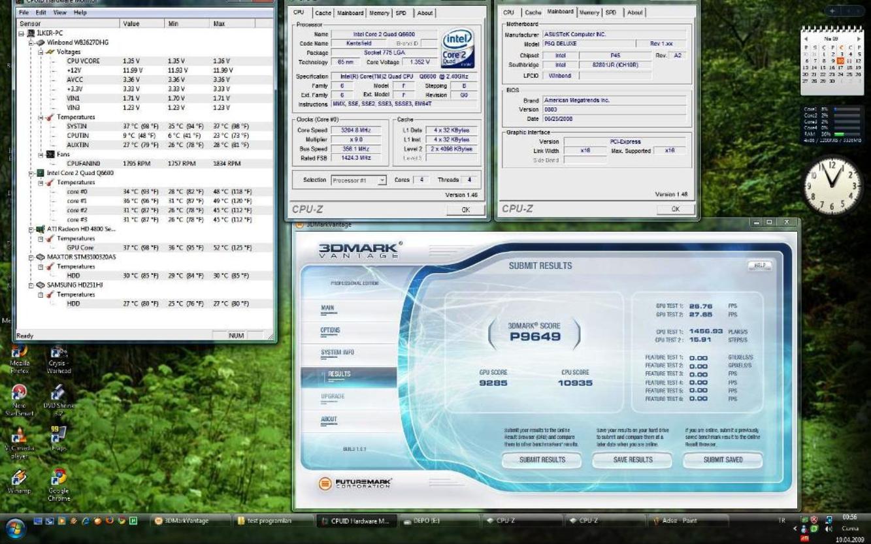
Task: Collapse the Fans group
Action: pyautogui.click(x=41, y=154)
